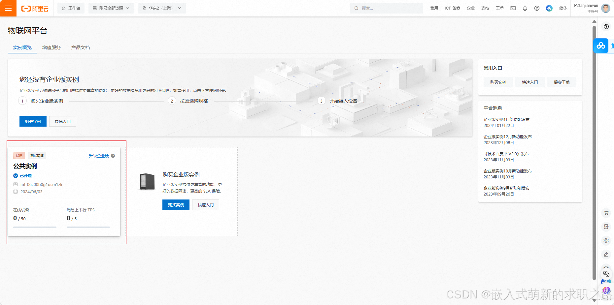Screen dimensions: 614x305
Task: Click the 试用 tag on instance card
Action: click(x=19, y=156)
